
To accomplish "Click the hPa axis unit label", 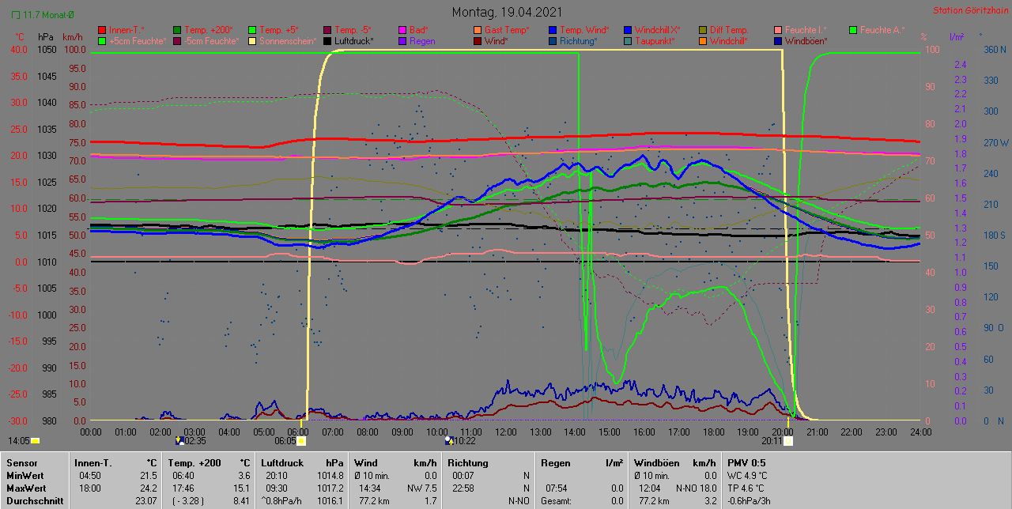I will pyautogui.click(x=46, y=37).
